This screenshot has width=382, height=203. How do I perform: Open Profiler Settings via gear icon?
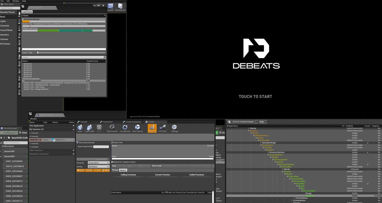(x=175, y=127)
